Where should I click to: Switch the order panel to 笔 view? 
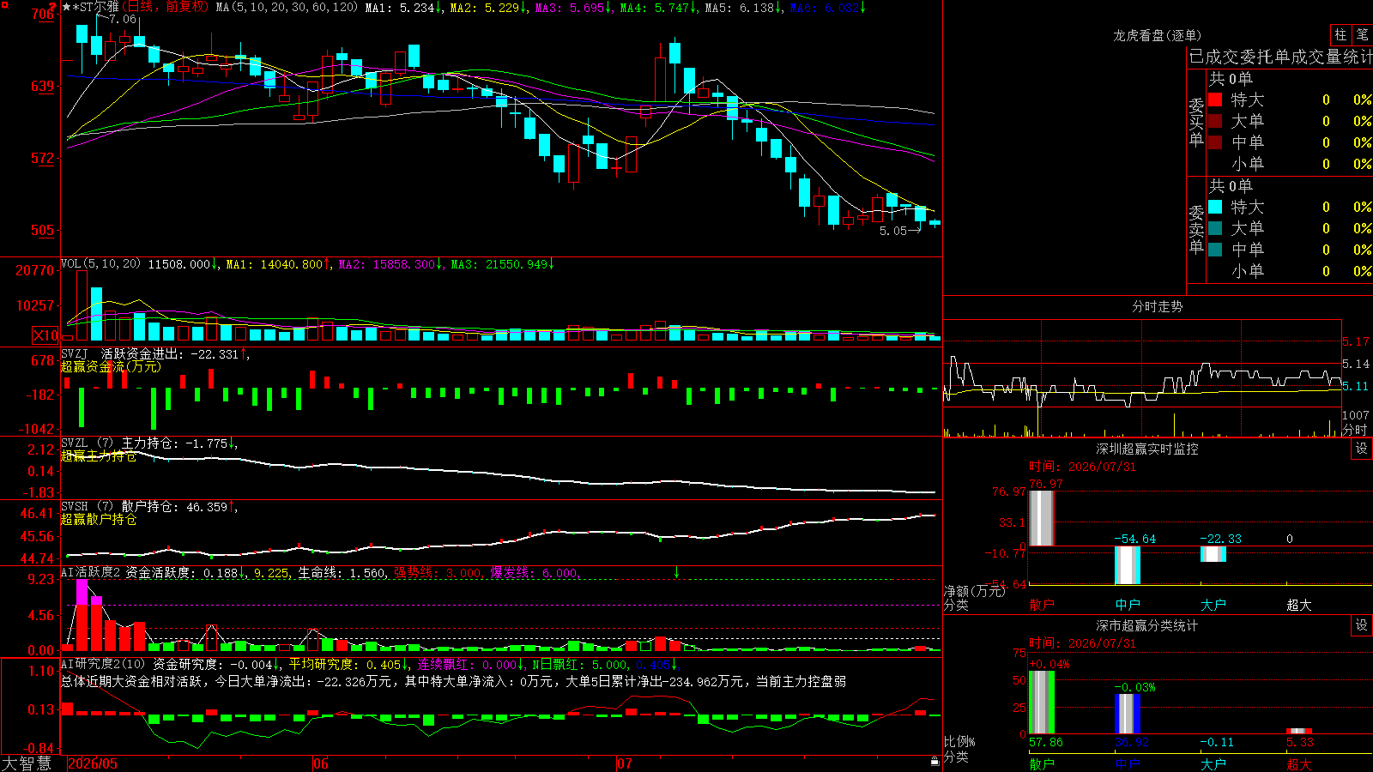[1362, 34]
